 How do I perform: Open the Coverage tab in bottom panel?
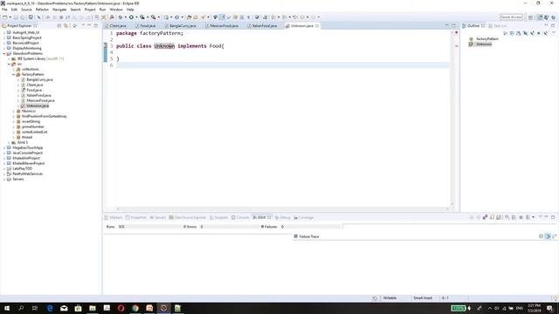(x=303, y=217)
